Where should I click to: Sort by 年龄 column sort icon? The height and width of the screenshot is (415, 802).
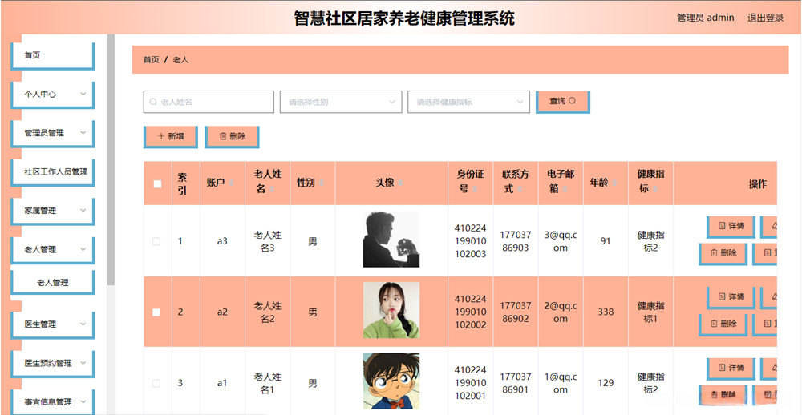click(615, 183)
